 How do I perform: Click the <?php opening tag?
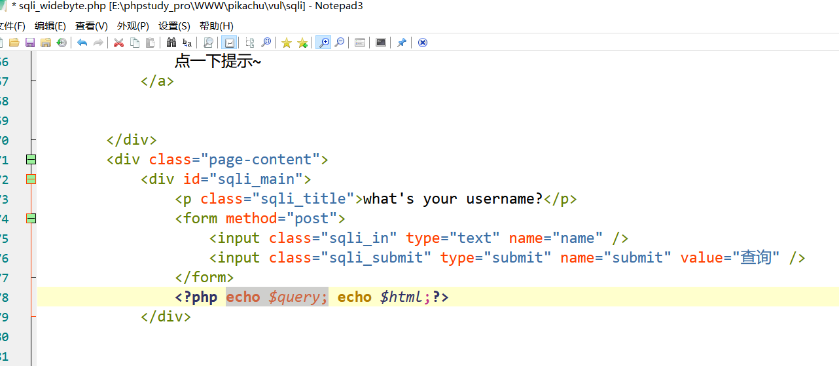pyautogui.click(x=196, y=297)
